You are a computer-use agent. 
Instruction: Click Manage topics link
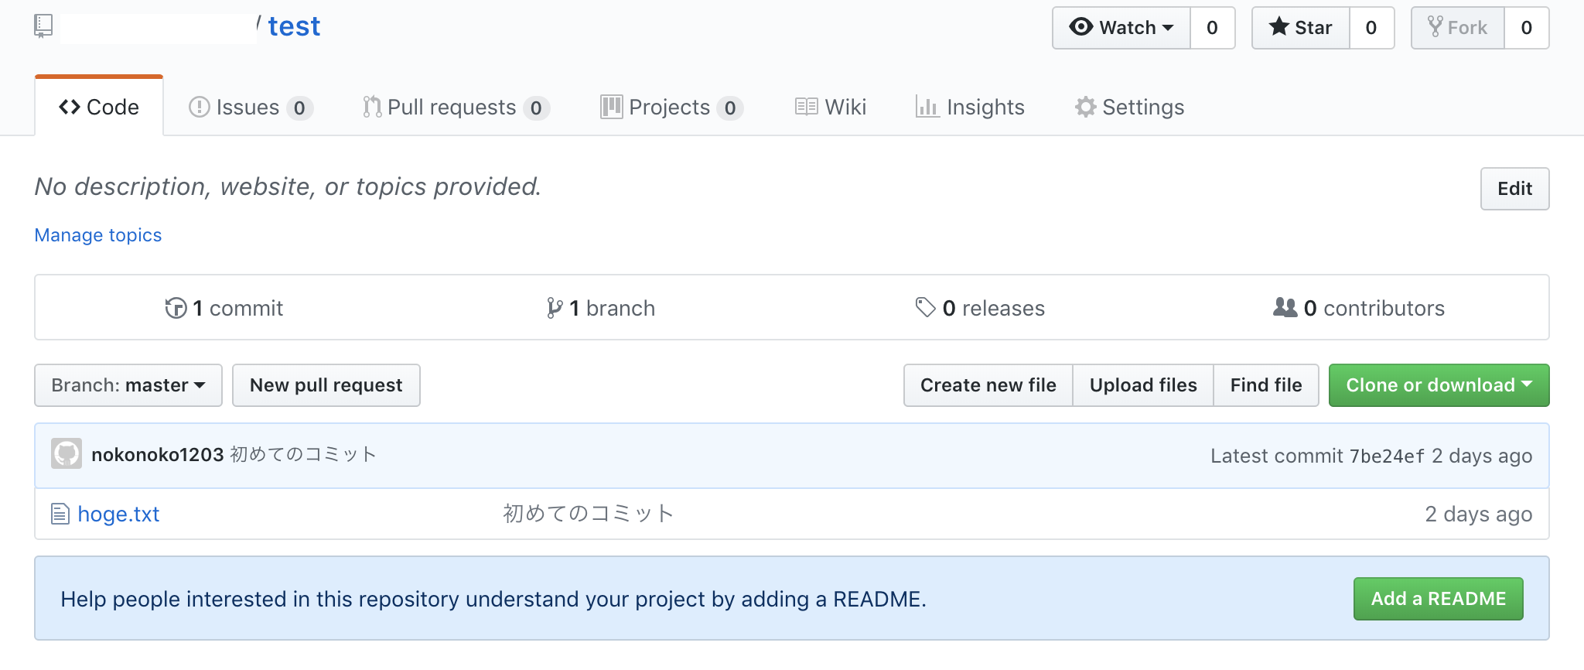pyautogui.click(x=98, y=235)
